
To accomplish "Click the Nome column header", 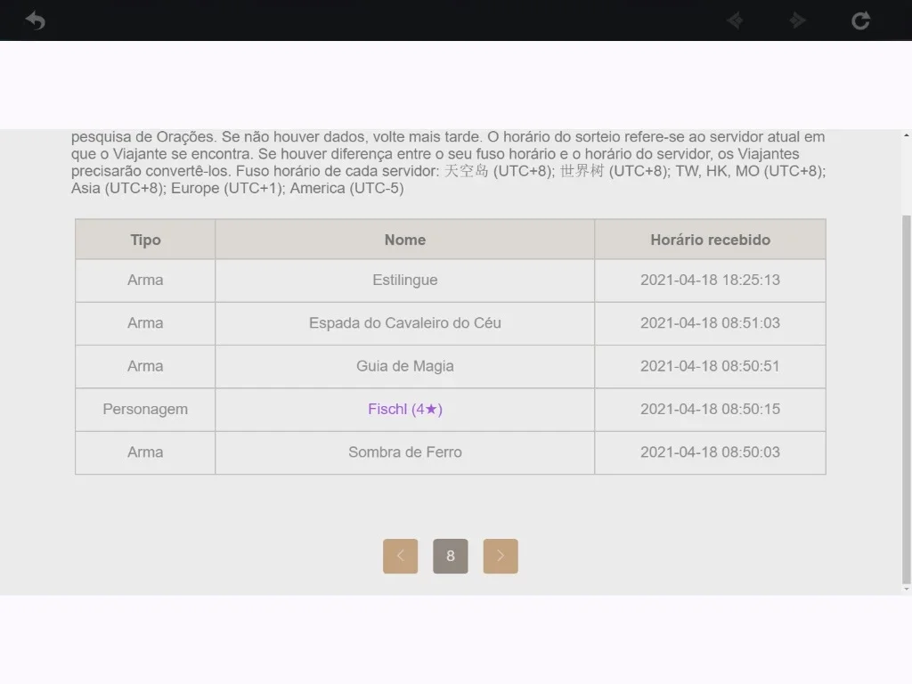I will pyautogui.click(x=405, y=240).
